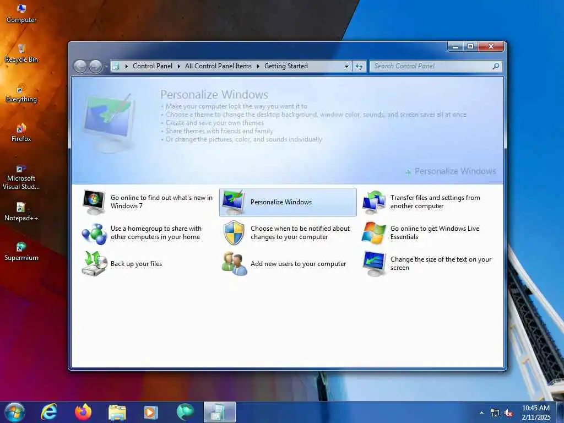Click the Windows 7 what's new icon

pyautogui.click(x=94, y=202)
